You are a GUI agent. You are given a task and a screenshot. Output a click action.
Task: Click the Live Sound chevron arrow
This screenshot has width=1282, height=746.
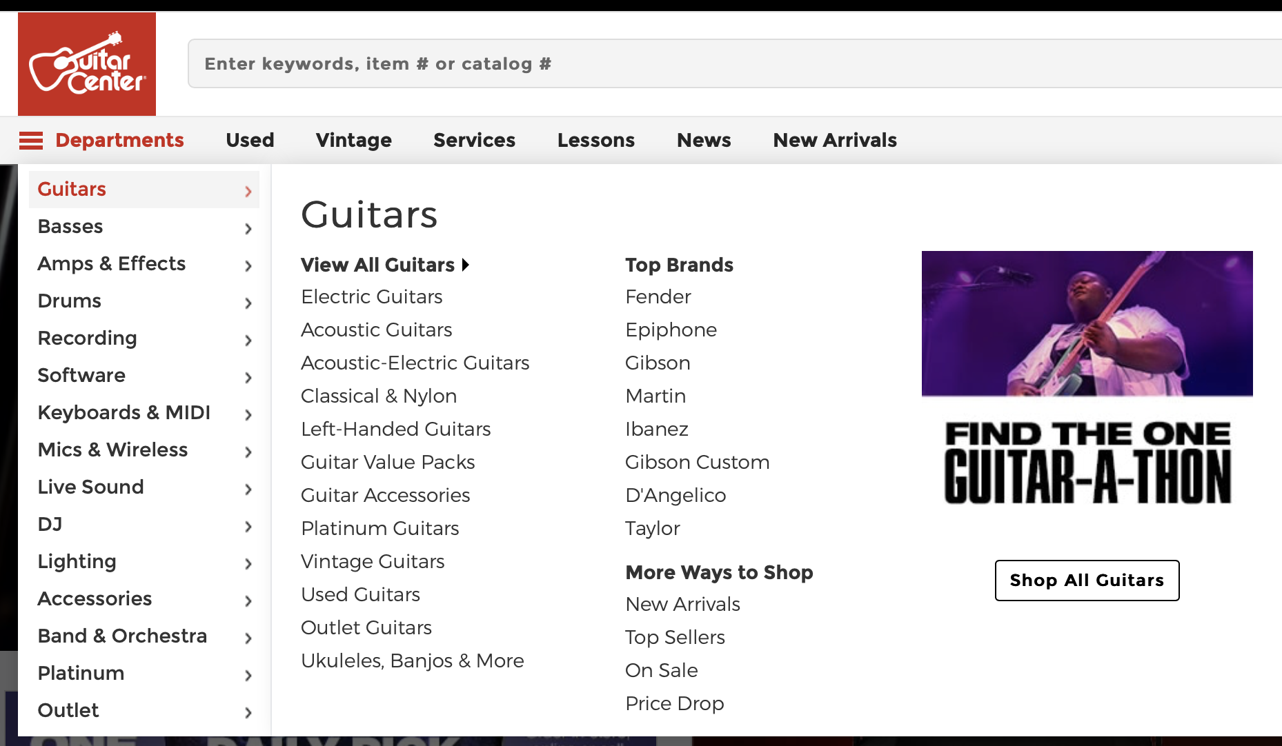point(248,489)
